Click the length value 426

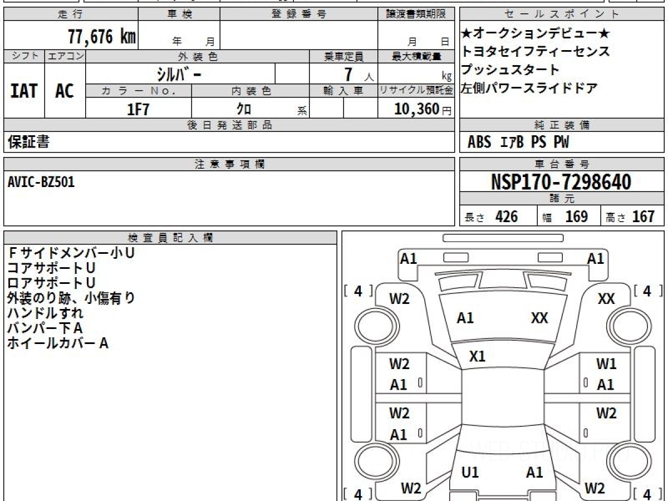click(x=507, y=217)
